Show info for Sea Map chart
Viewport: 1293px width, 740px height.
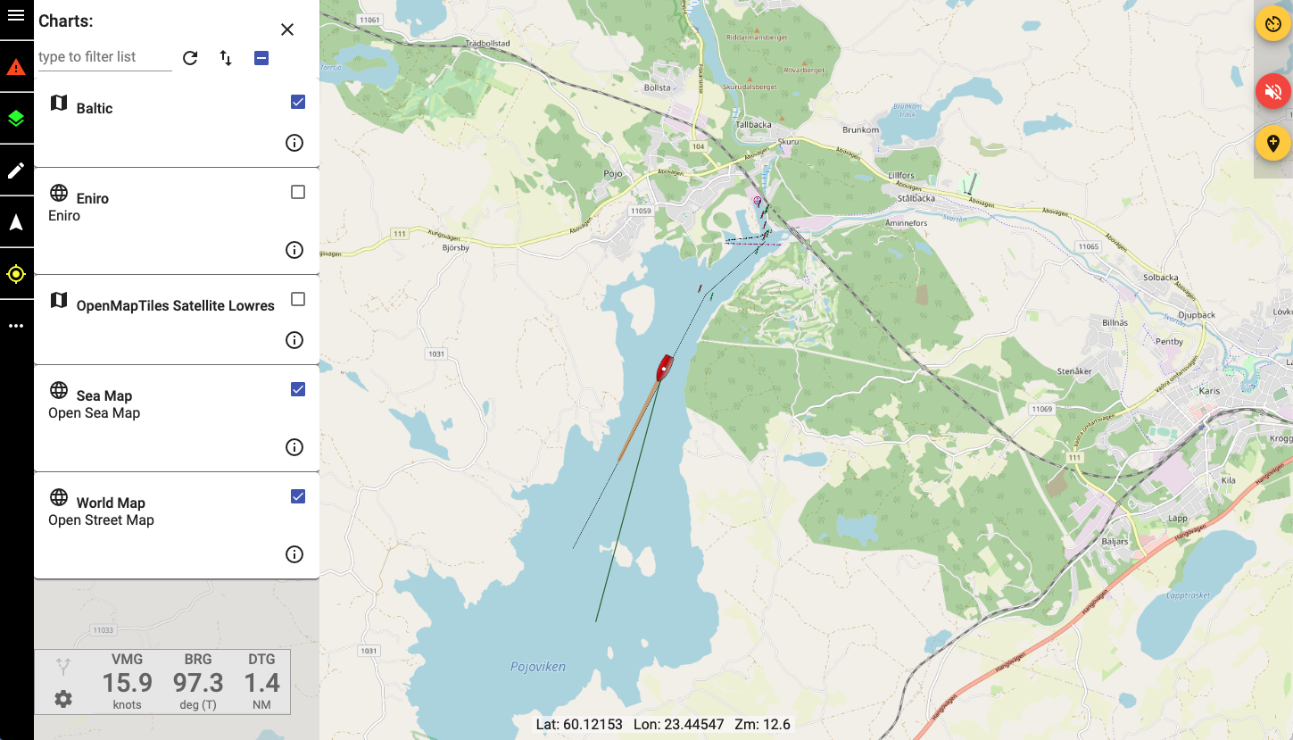click(x=294, y=447)
